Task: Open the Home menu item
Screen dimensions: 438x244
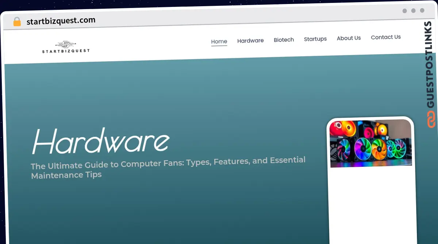Action: (x=219, y=42)
